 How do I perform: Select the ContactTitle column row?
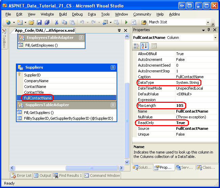[x=34, y=92]
